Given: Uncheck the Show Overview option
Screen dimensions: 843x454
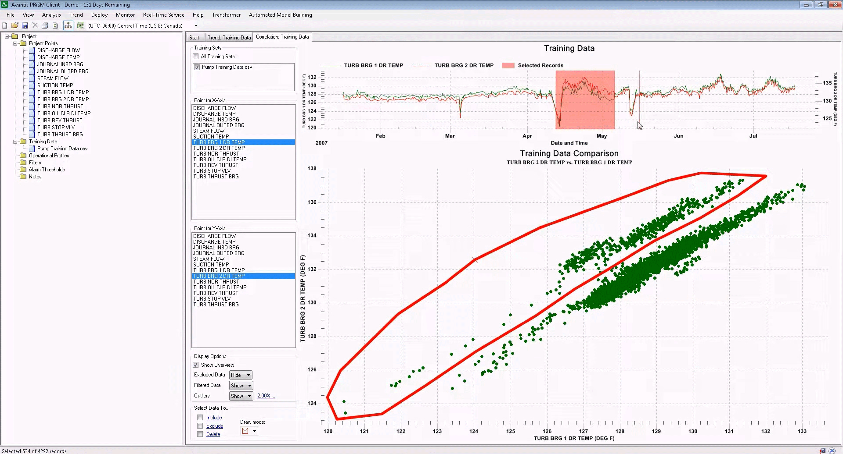Looking at the screenshot, I should point(195,365).
